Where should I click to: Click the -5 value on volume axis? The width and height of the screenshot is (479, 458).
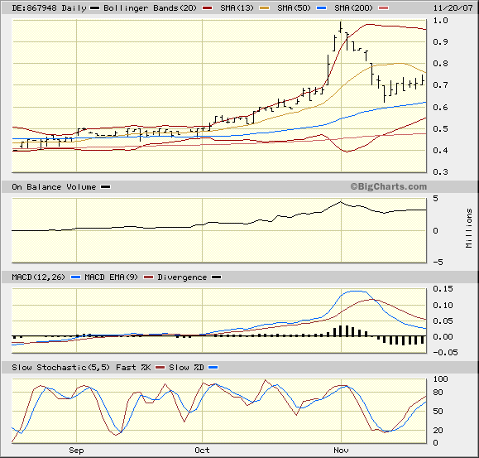click(x=438, y=262)
